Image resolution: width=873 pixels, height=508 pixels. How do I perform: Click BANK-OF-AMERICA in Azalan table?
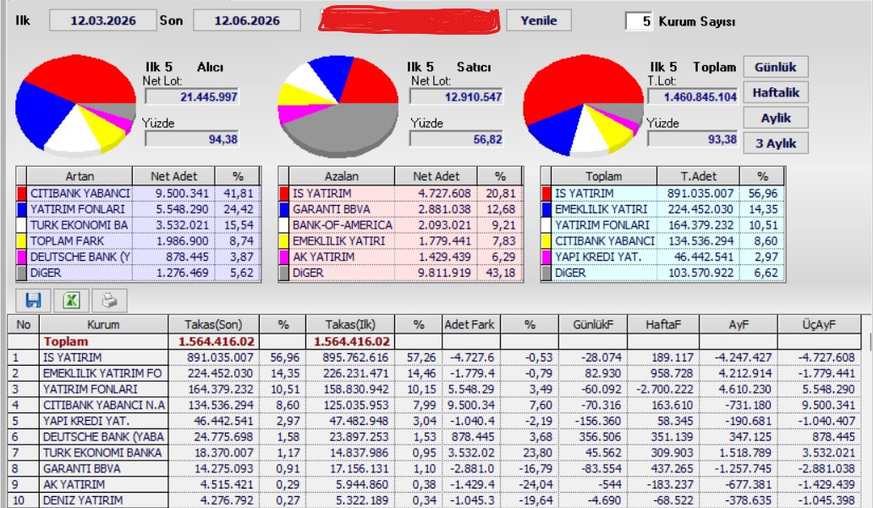coord(343,225)
